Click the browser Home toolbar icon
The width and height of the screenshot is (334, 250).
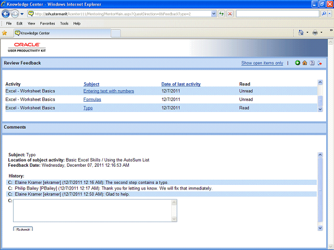click(x=301, y=32)
